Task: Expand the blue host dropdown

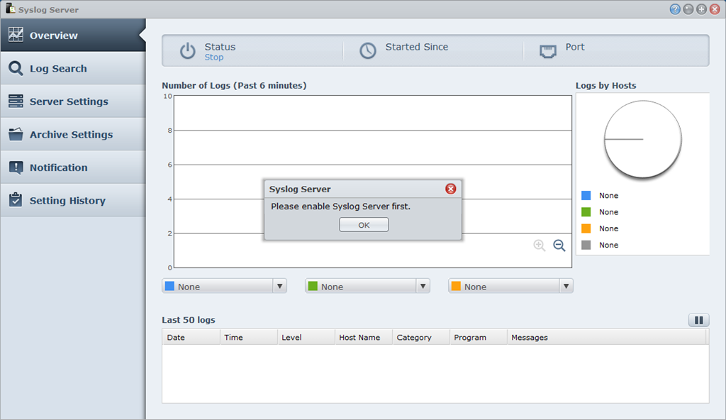Action: click(x=279, y=287)
